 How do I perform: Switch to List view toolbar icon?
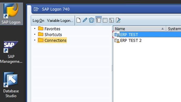click(x=105, y=20)
